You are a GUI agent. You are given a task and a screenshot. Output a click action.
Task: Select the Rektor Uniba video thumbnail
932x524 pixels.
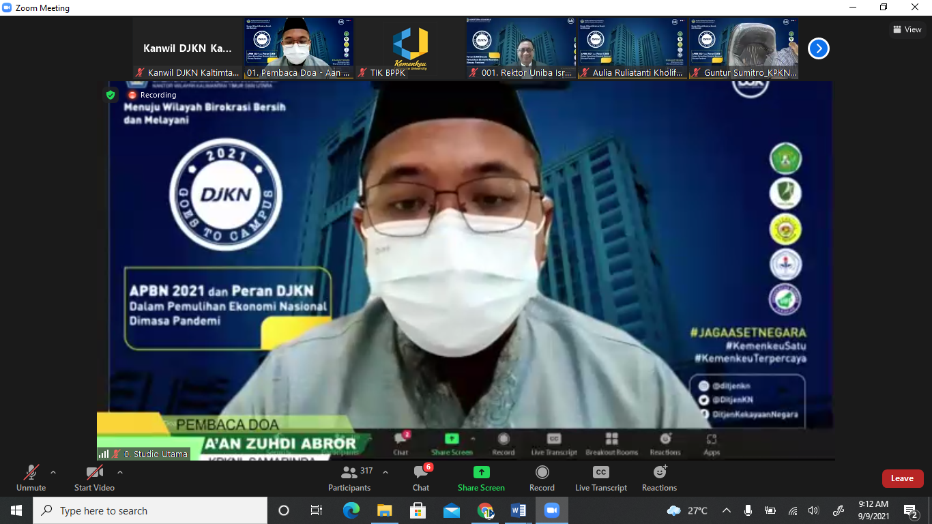pyautogui.click(x=521, y=48)
